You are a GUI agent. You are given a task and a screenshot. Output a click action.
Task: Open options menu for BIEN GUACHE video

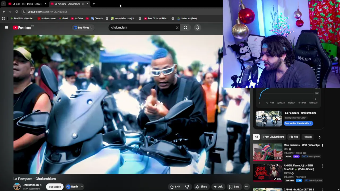point(322,166)
